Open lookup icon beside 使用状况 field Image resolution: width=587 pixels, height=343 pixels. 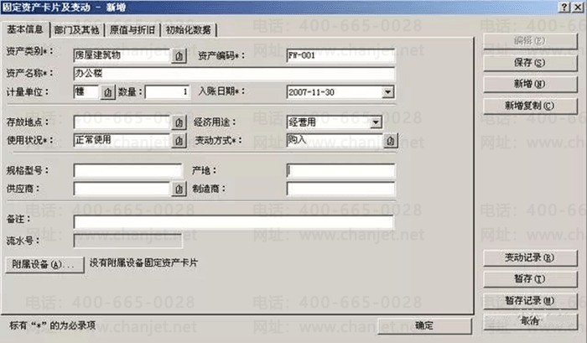coord(179,140)
